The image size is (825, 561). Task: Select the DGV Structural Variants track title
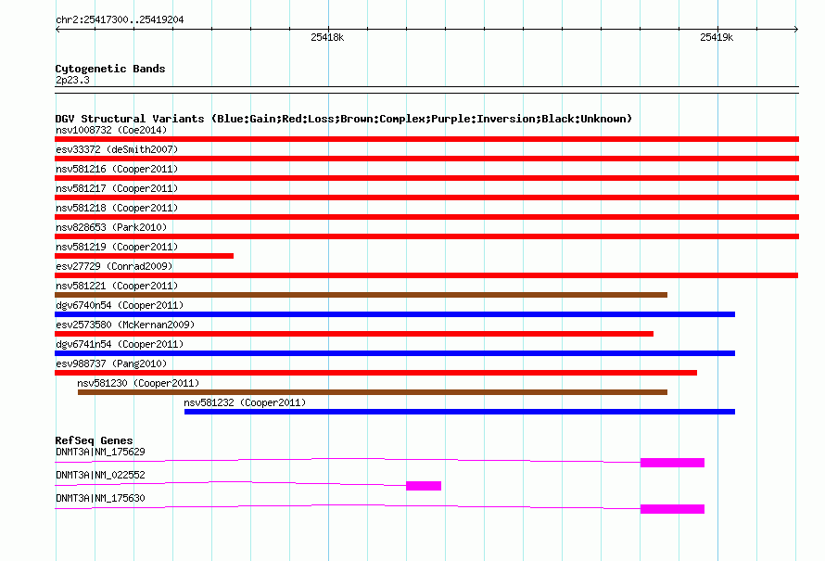coord(344,119)
